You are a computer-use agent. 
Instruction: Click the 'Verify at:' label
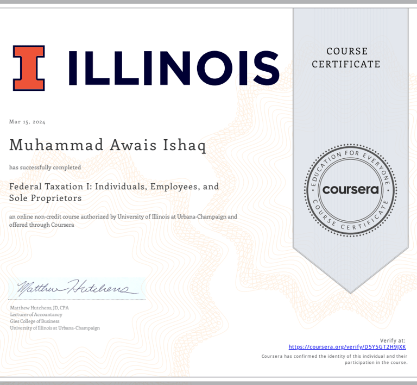(393, 340)
